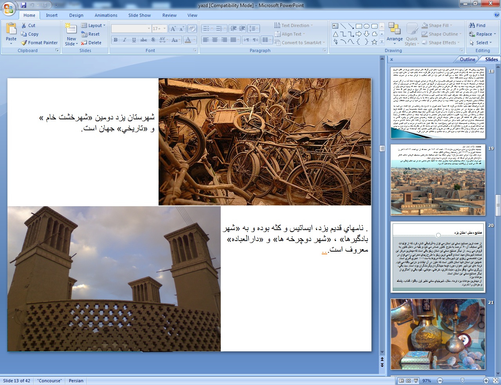Image resolution: width=501 pixels, height=385 pixels.
Task: Select slide 21 thumbnail
Action: (438, 334)
